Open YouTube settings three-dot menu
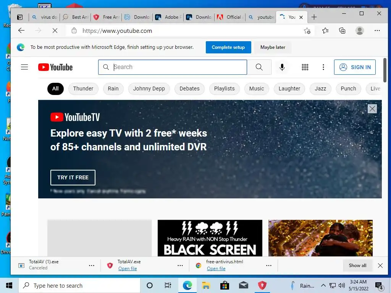Screen dimensions: 391x293 coord(323,67)
